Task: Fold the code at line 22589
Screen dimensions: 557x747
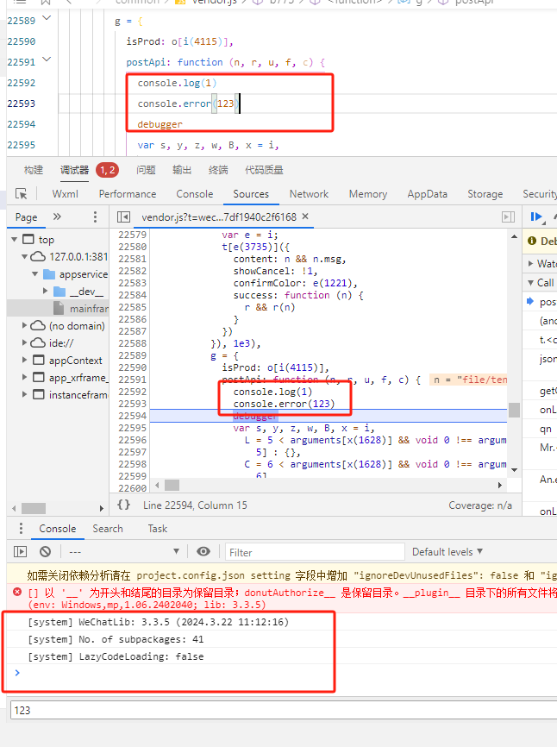Action: click(x=47, y=18)
